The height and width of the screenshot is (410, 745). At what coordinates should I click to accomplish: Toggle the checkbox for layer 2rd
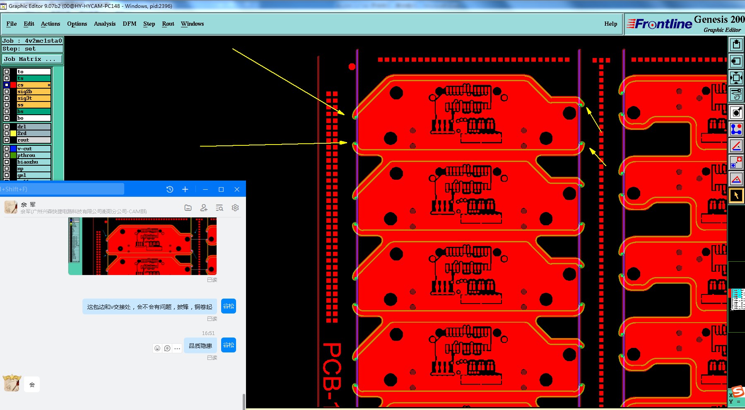7,133
